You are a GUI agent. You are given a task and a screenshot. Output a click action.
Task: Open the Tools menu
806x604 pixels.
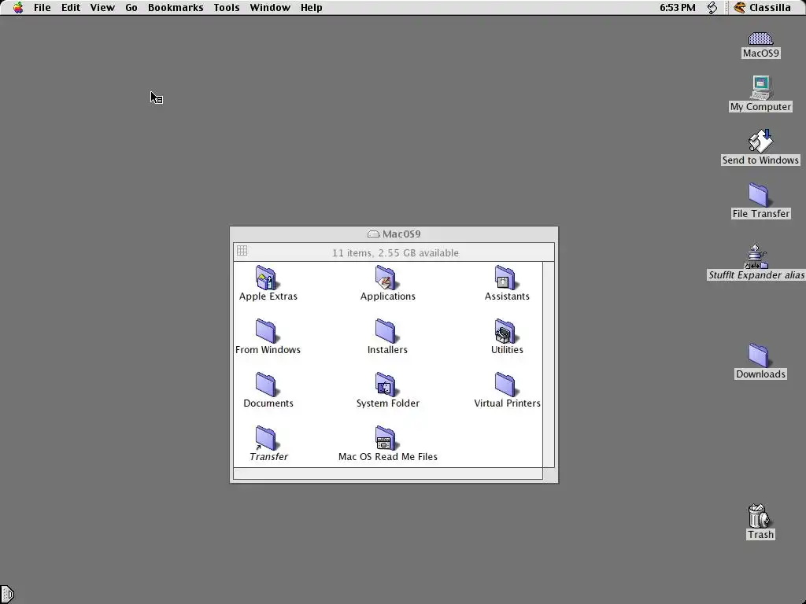click(x=227, y=8)
